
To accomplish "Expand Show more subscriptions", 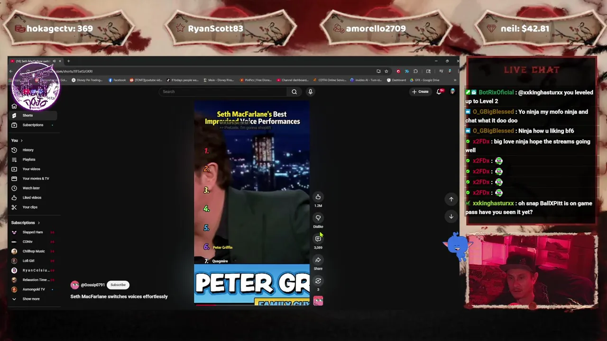I will coord(33,299).
